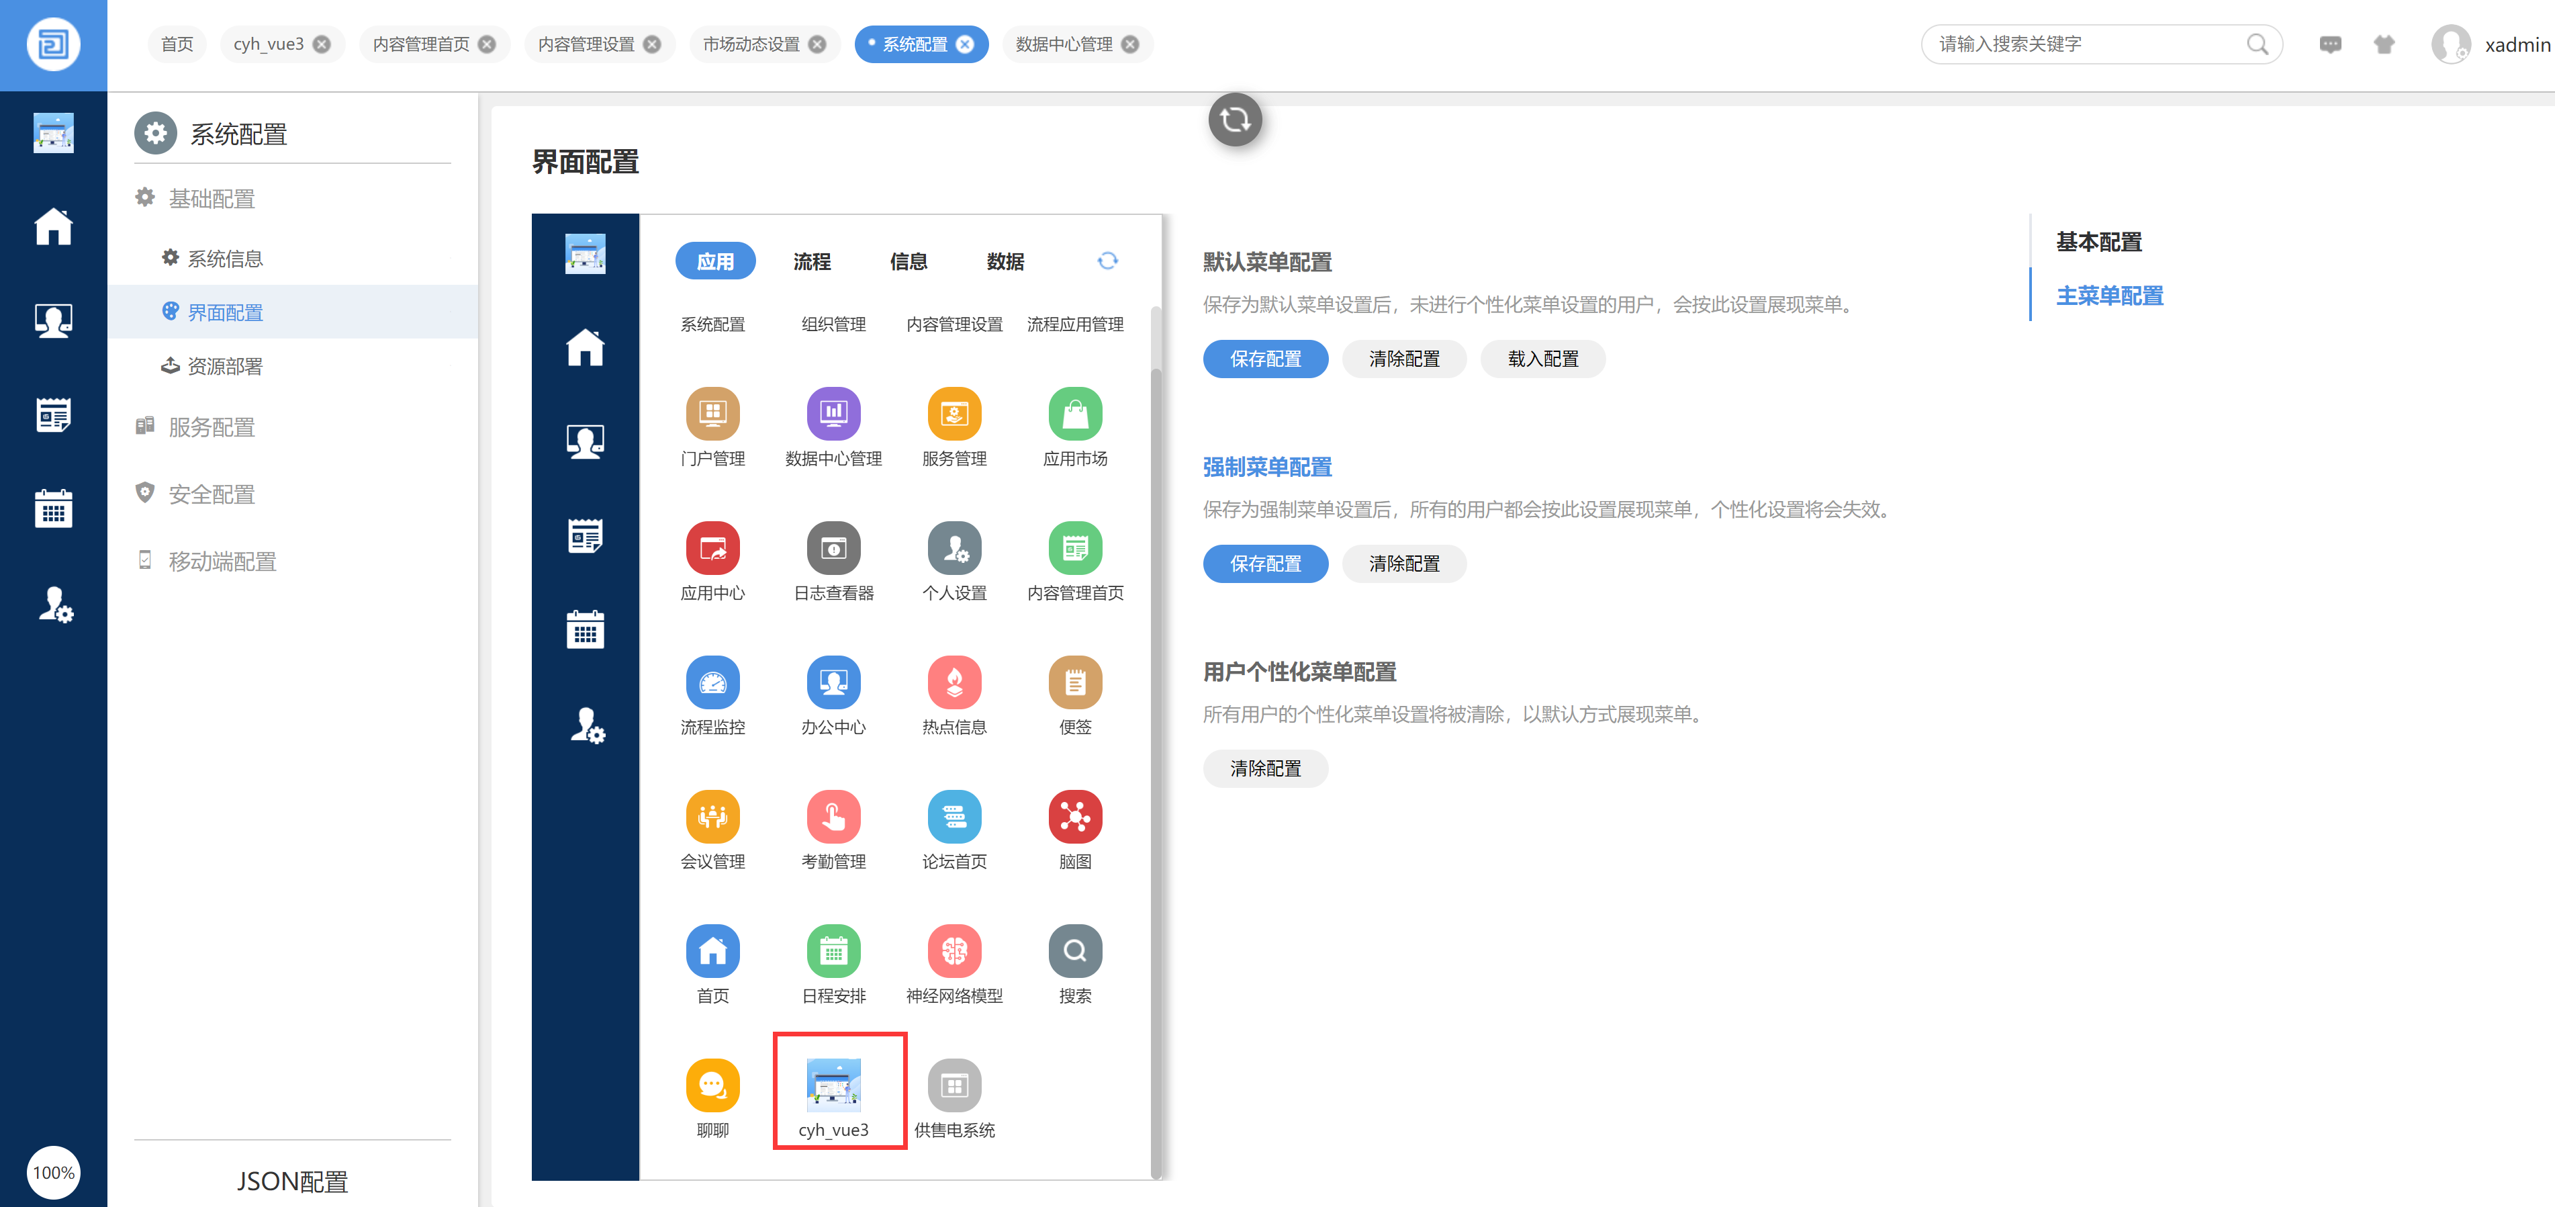2555x1207 pixels.
Task: Select 资源部署 in the sidebar tree
Action: pyautogui.click(x=225, y=366)
